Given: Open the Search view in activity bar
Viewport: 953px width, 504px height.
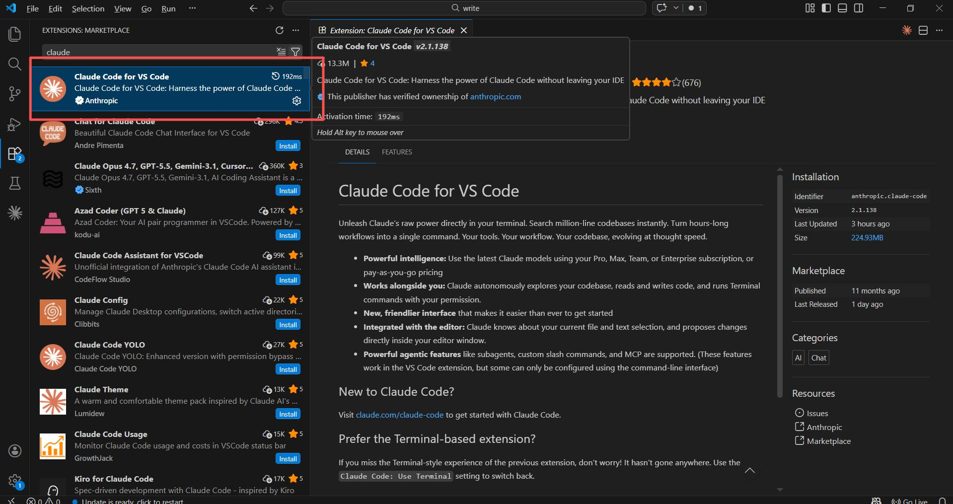Looking at the screenshot, I should click(x=15, y=64).
